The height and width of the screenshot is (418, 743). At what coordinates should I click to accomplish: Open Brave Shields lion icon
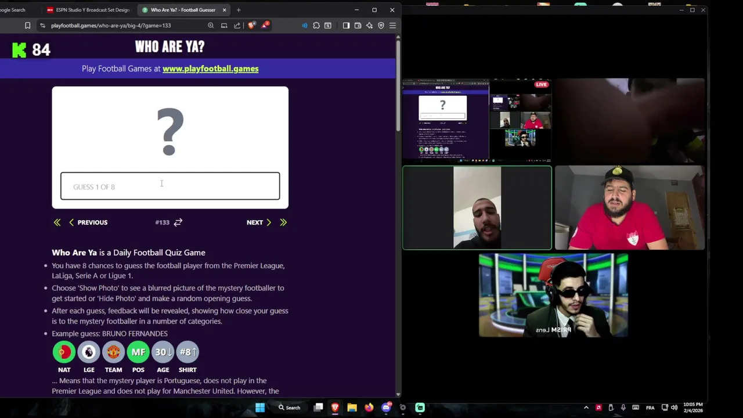coord(251,26)
